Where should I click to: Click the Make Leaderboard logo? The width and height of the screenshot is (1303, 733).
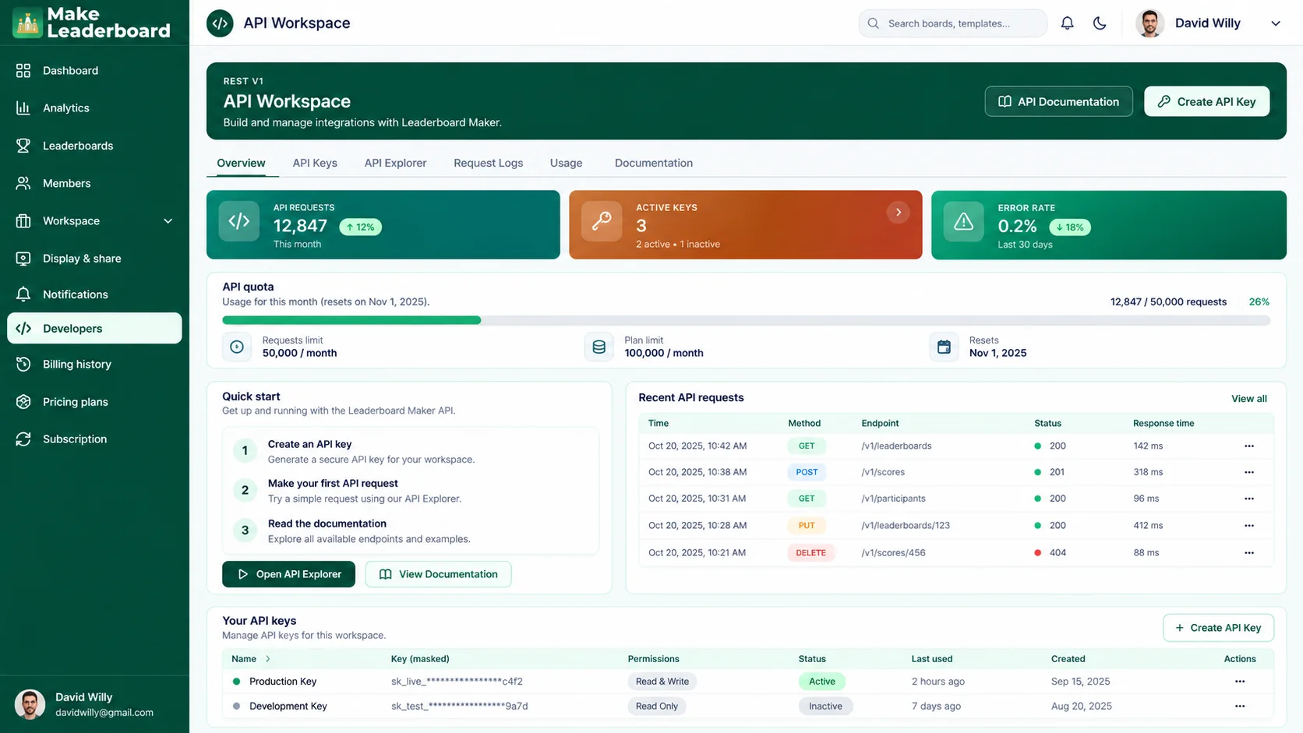coord(92,23)
